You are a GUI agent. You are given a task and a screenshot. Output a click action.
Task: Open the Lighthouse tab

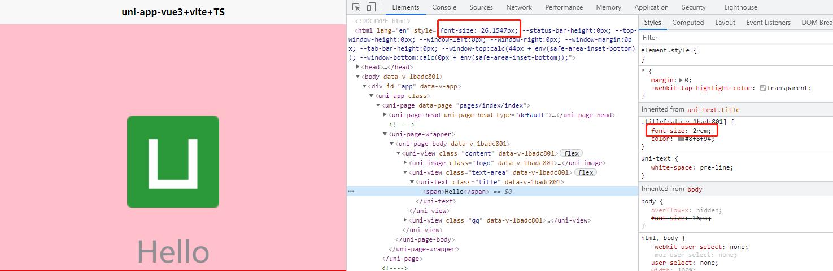[740, 7]
